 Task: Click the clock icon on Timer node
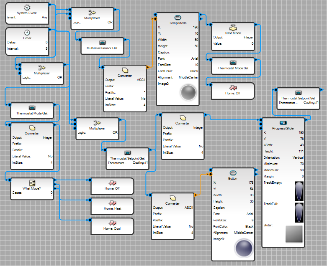point(27,33)
